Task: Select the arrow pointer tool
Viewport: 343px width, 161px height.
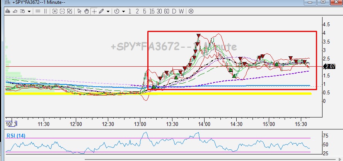Action: (79, 11)
